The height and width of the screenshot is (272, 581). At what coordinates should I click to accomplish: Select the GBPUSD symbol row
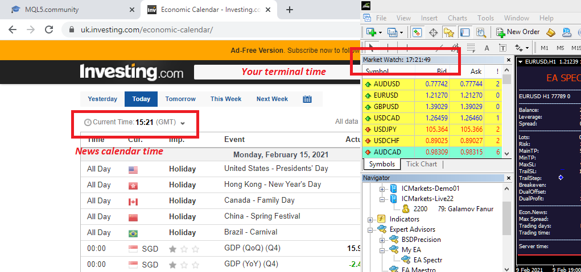(432, 107)
